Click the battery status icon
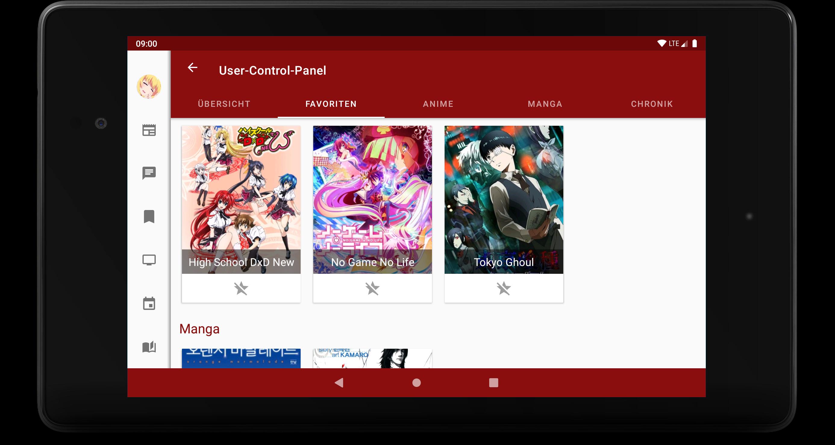Viewport: 835px width, 445px height. (x=694, y=43)
